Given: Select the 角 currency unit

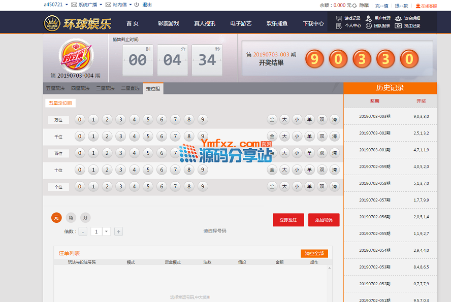Looking at the screenshot, I should point(71,218).
